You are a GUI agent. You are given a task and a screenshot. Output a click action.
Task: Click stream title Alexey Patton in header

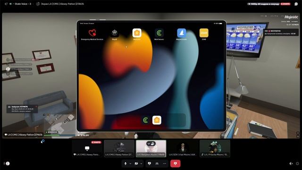point(62,4)
